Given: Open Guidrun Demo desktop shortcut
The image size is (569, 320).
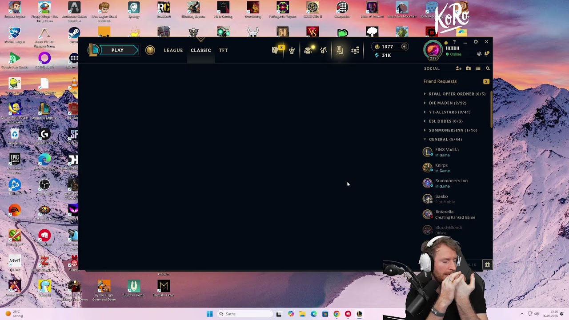Looking at the screenshot, I should click(x=134, y=289).
